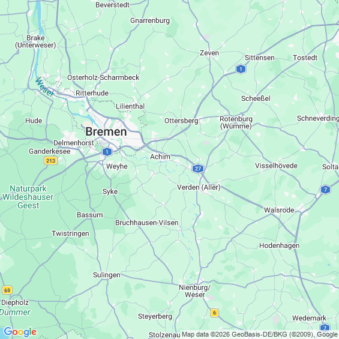Viewport: 339px width, 339px height.
Task: Select the Bremen city label
Action: pos(106,131)
